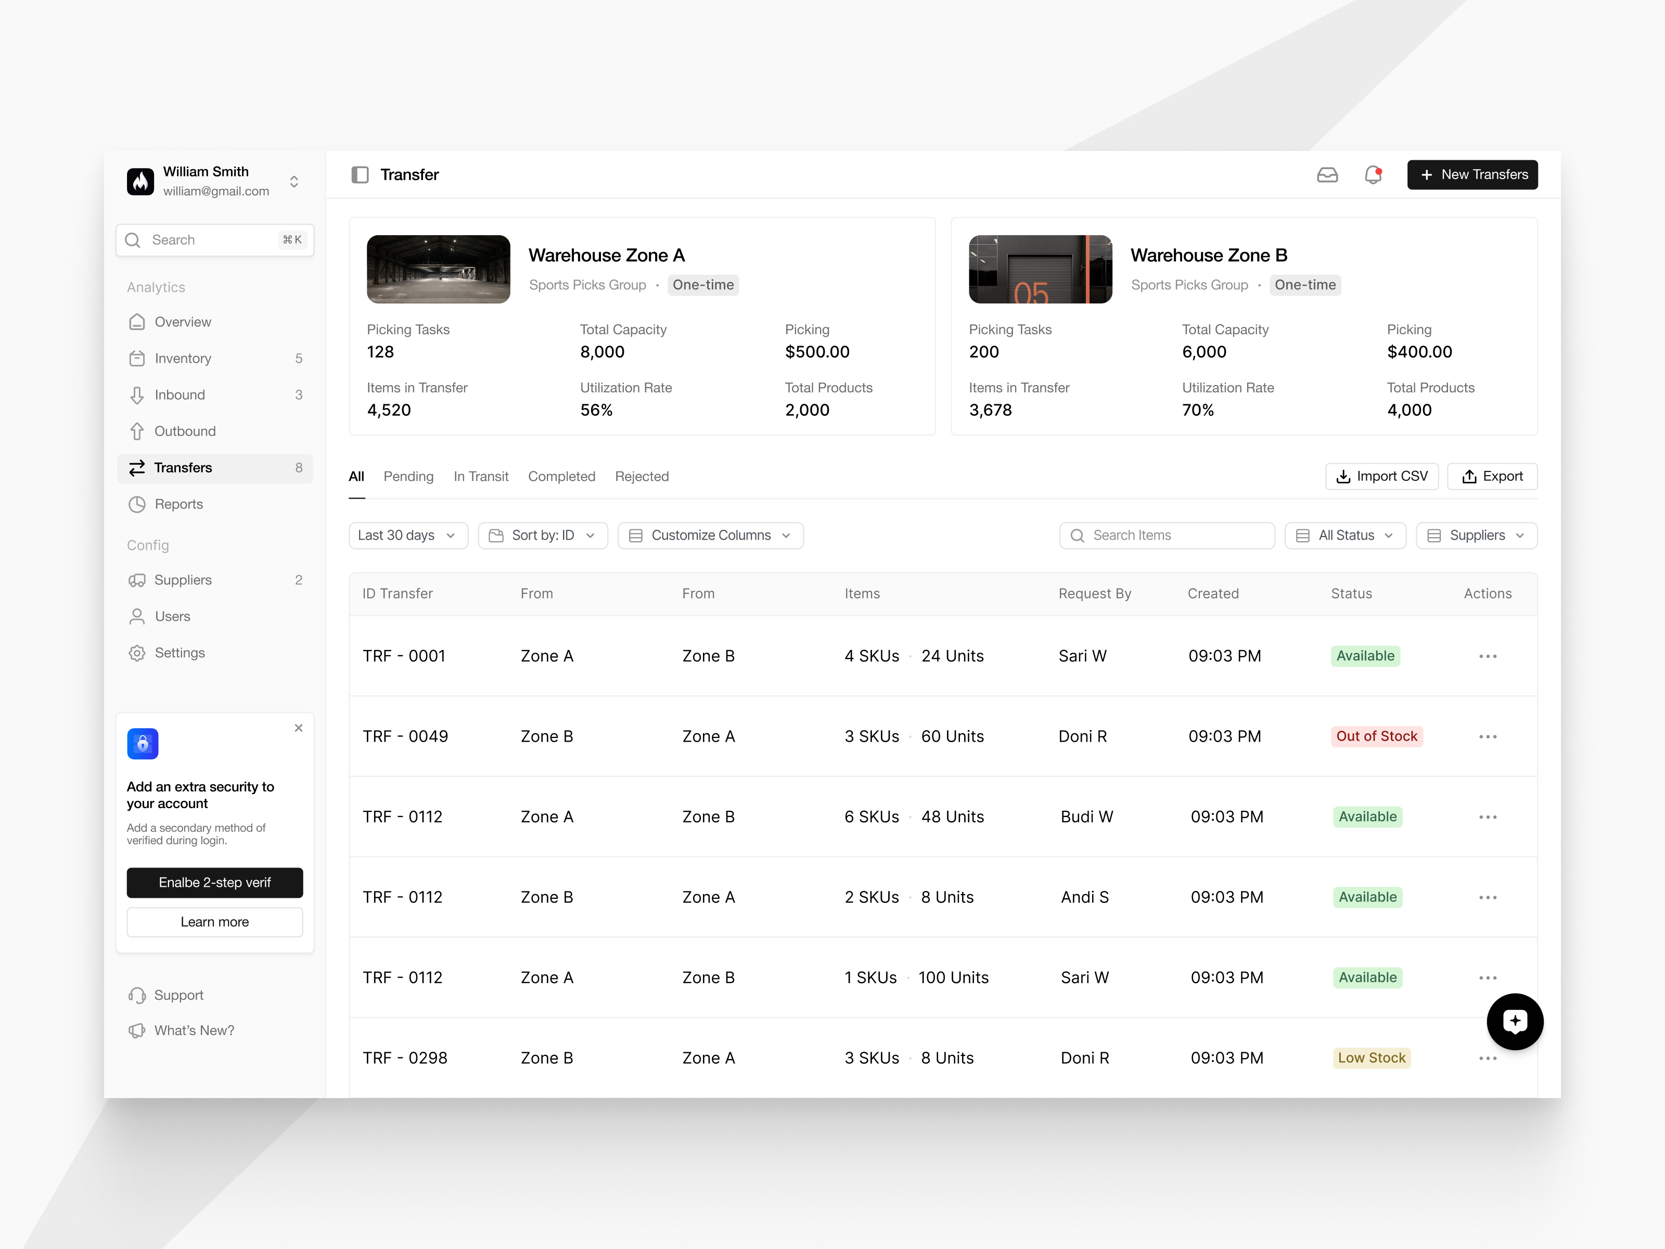Click the Items column header

point(862,593)
